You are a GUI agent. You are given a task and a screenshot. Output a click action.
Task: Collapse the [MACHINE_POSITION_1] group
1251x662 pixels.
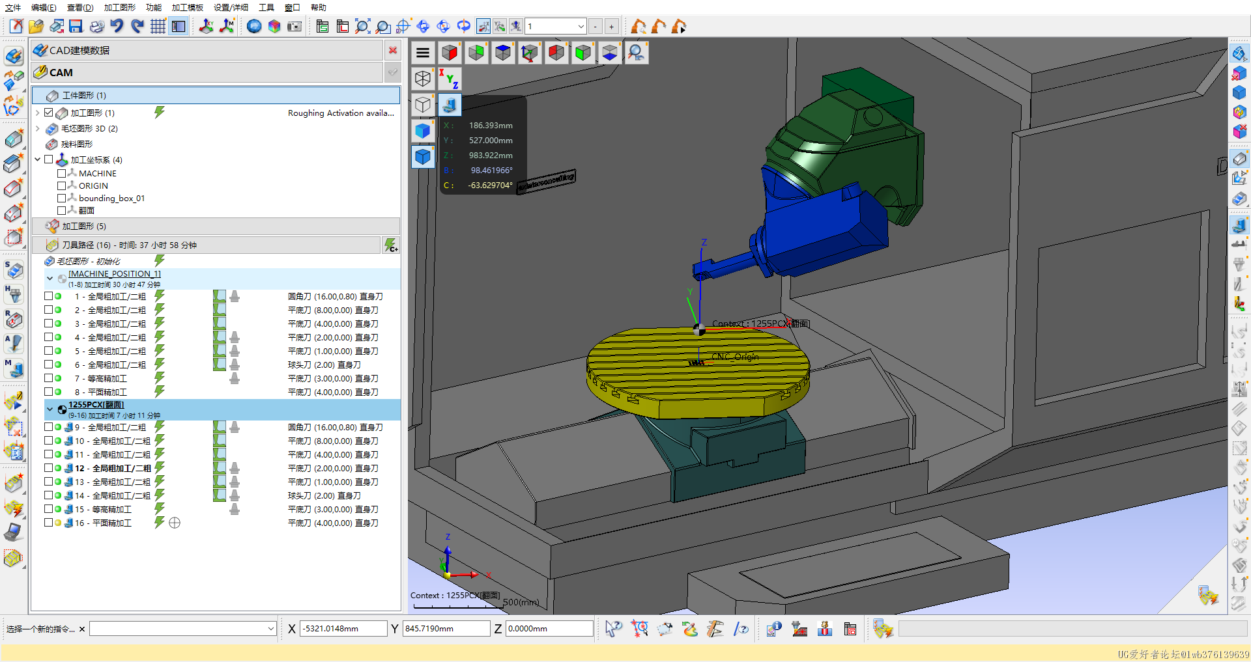click(50, 278)
